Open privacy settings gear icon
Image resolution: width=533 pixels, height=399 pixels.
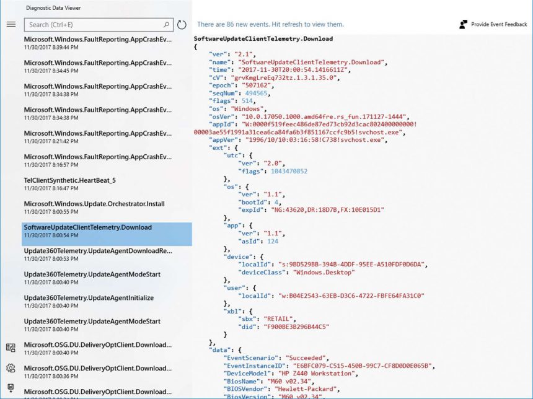point(11,368)
